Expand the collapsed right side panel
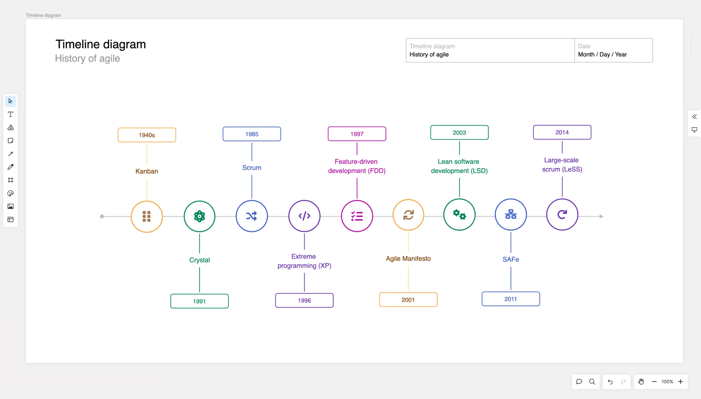 (694, 117)
